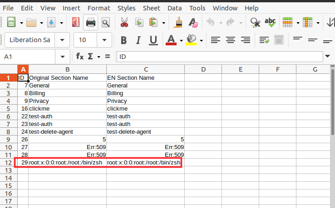Image resolution: width=335 pixels, height=208 pixels.
Task: Select cell containing test-delete-agent in column B
Action: (x=68, y=131)
